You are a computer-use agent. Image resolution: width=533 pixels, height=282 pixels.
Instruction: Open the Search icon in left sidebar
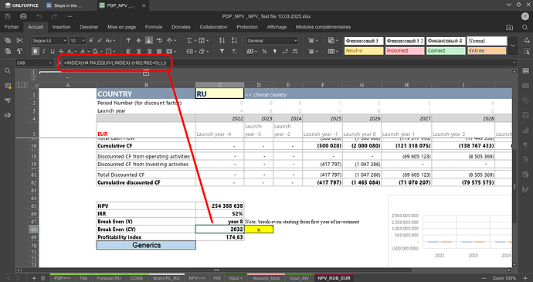[8, 71]
